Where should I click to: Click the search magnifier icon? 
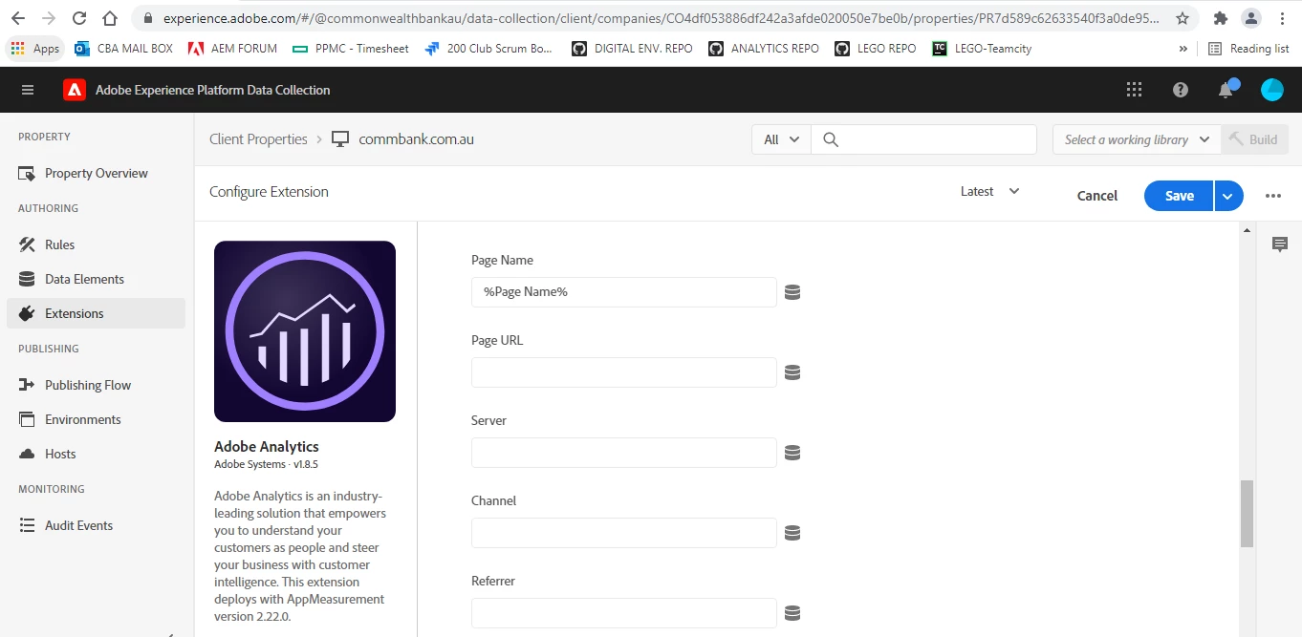[831, 139]
